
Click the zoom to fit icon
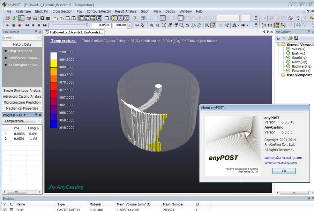point(164,25)
